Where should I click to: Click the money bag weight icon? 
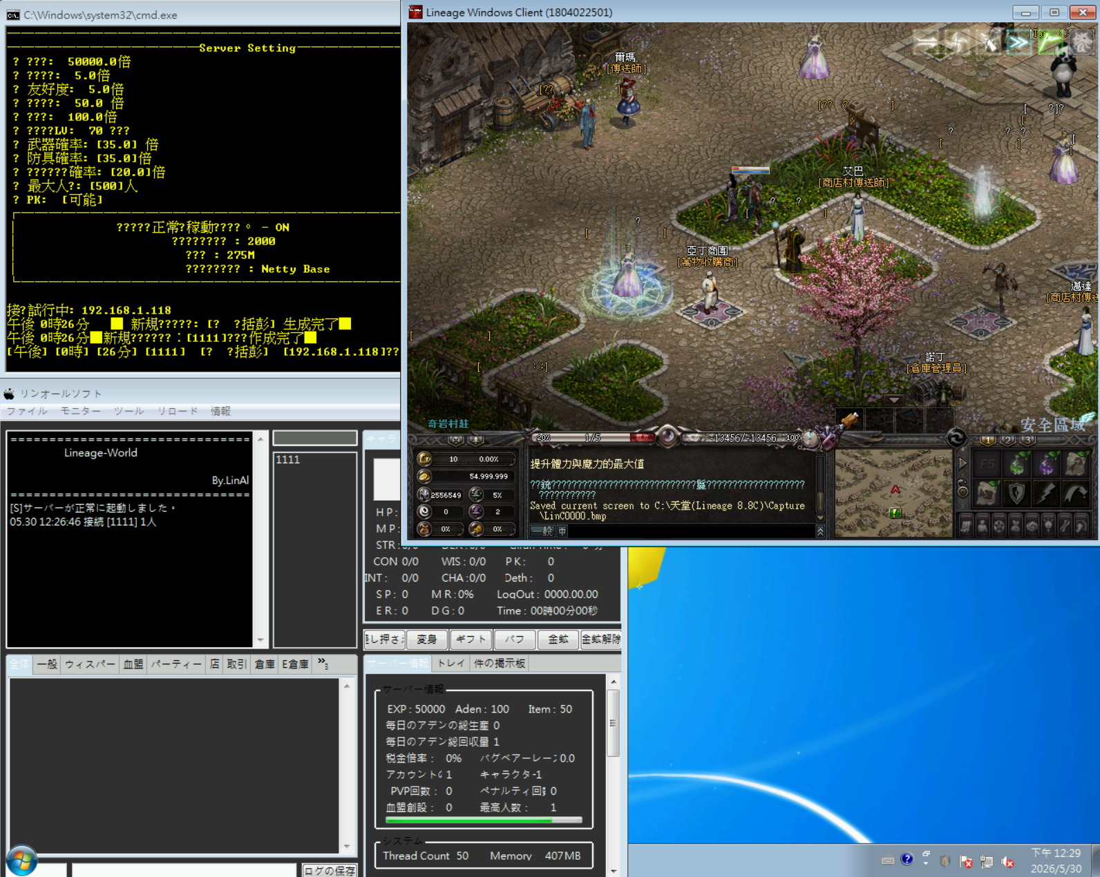point(425,529)
